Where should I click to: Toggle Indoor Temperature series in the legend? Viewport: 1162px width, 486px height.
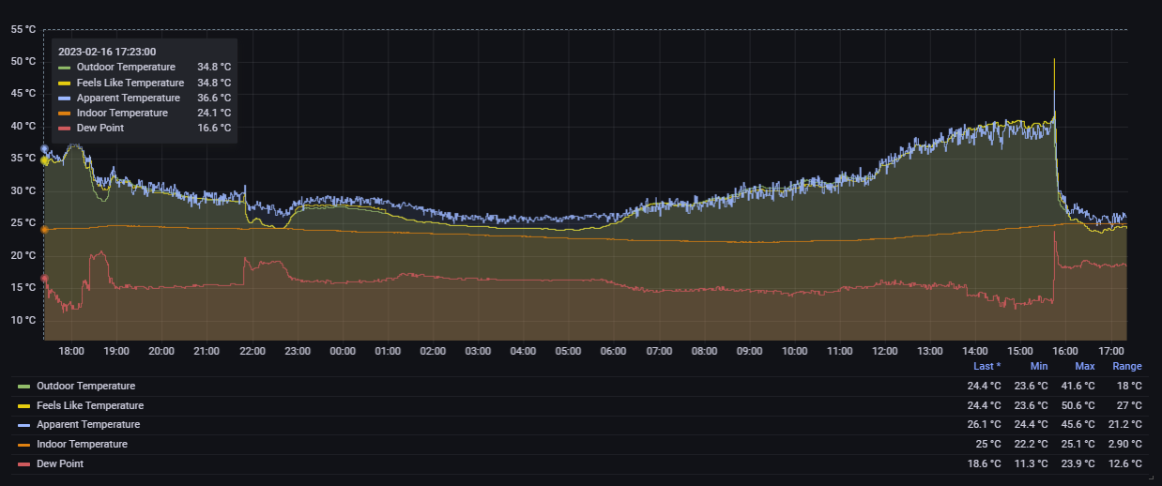coord(82,444)
